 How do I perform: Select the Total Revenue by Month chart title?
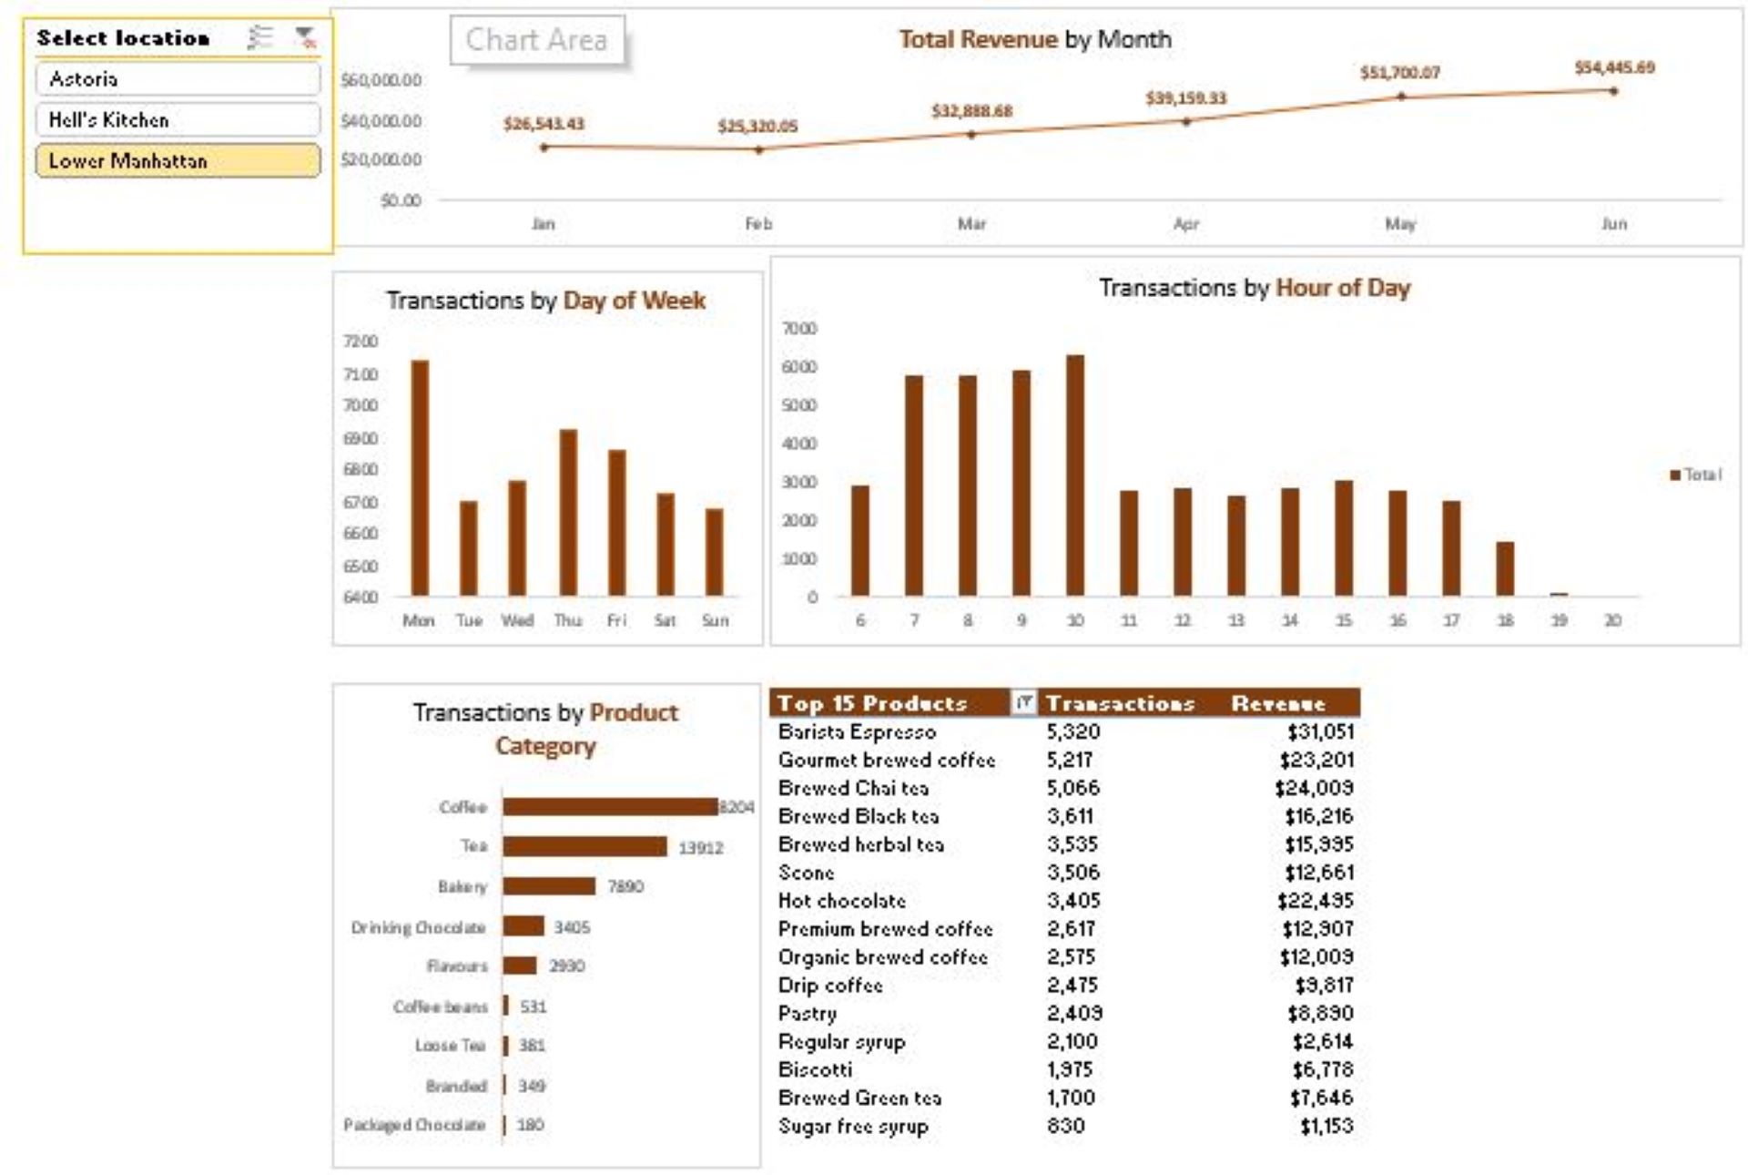(x=1033, y=40)
